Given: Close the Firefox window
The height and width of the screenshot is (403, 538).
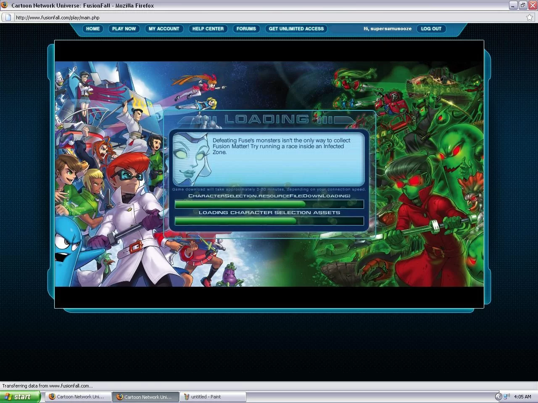Looking at the screenshot, I should 533,5.
